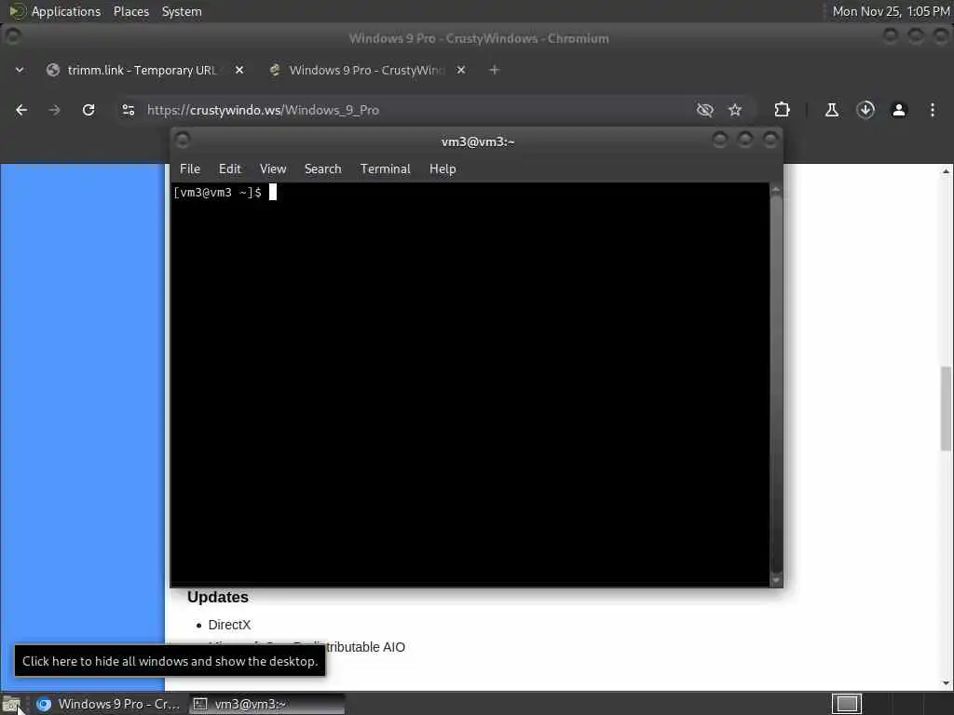The width and height of the screenshot is (954, 715).
Task: Click the terminal vertical scrollbar
Action: click(x=776, y=384)
